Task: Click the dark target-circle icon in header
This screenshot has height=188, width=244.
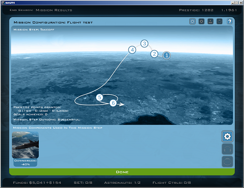Action: point(201,21)
